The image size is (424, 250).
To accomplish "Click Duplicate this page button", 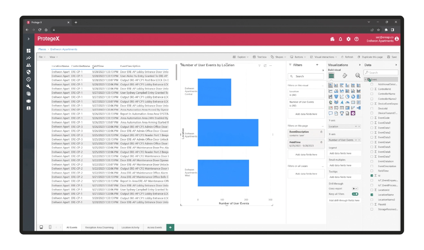I will (x=370, y=57).
